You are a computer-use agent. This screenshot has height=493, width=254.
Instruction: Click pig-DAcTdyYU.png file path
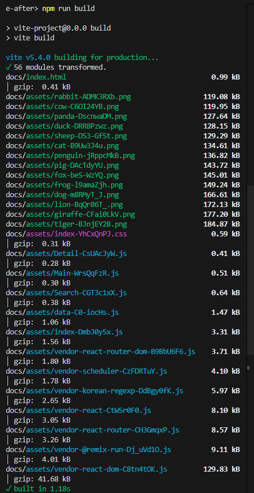(x=62, y=165)
